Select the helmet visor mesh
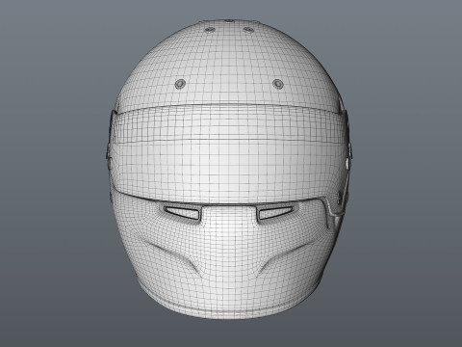This screenshot has height=347, width=462. click(229, 154)
